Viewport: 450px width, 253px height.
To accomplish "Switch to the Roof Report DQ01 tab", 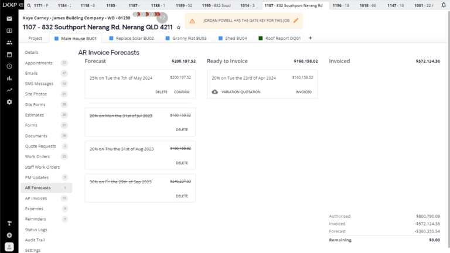I will 282,38.
